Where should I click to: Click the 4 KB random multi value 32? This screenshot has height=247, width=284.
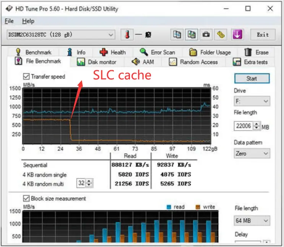point(81,183)
